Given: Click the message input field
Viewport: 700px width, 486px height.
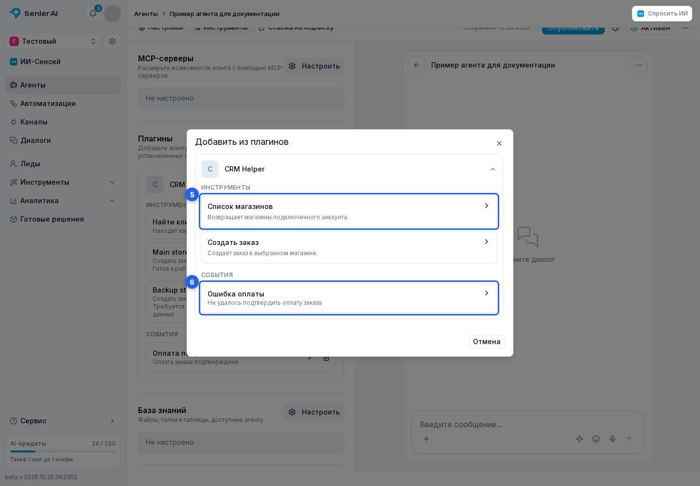Looking at the screenshot, I should (527, 424).
